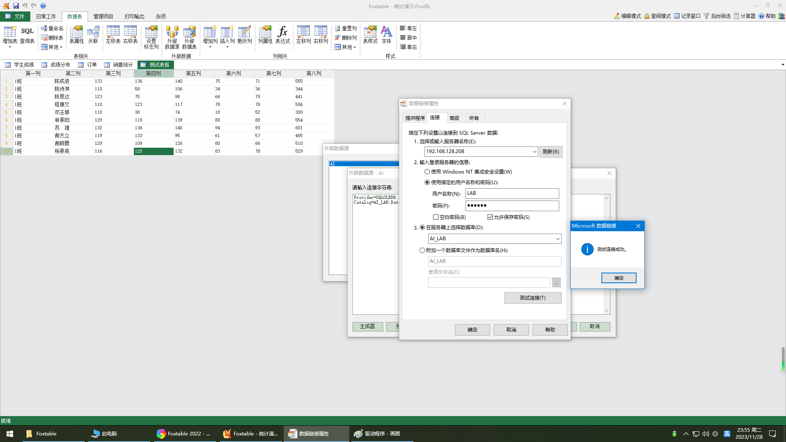Expand the 插入列 dropdown arrow

[x=227, y=47]
